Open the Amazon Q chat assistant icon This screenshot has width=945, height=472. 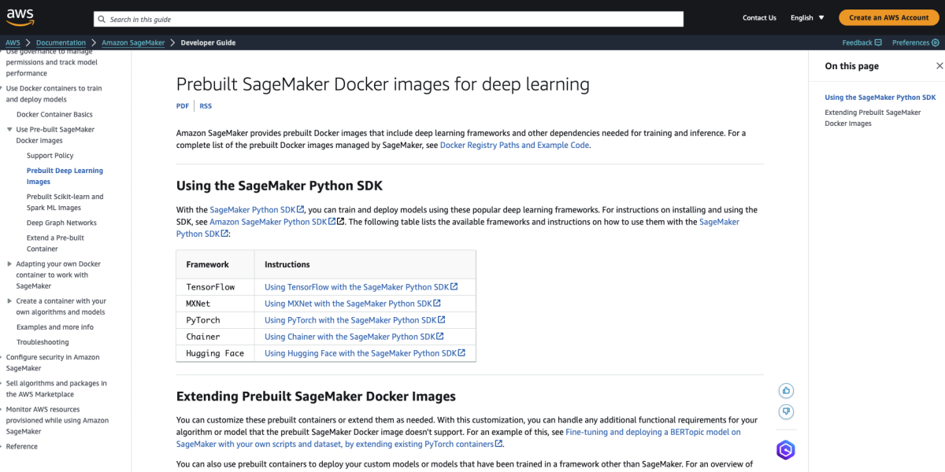click(x=785, y=450)
